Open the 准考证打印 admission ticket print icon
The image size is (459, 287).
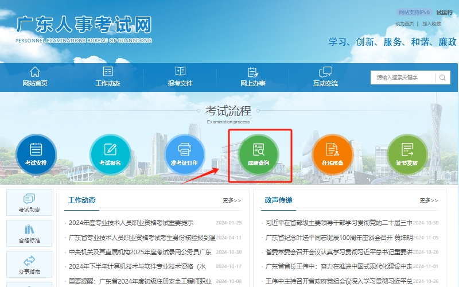click(x=184, y=154)
